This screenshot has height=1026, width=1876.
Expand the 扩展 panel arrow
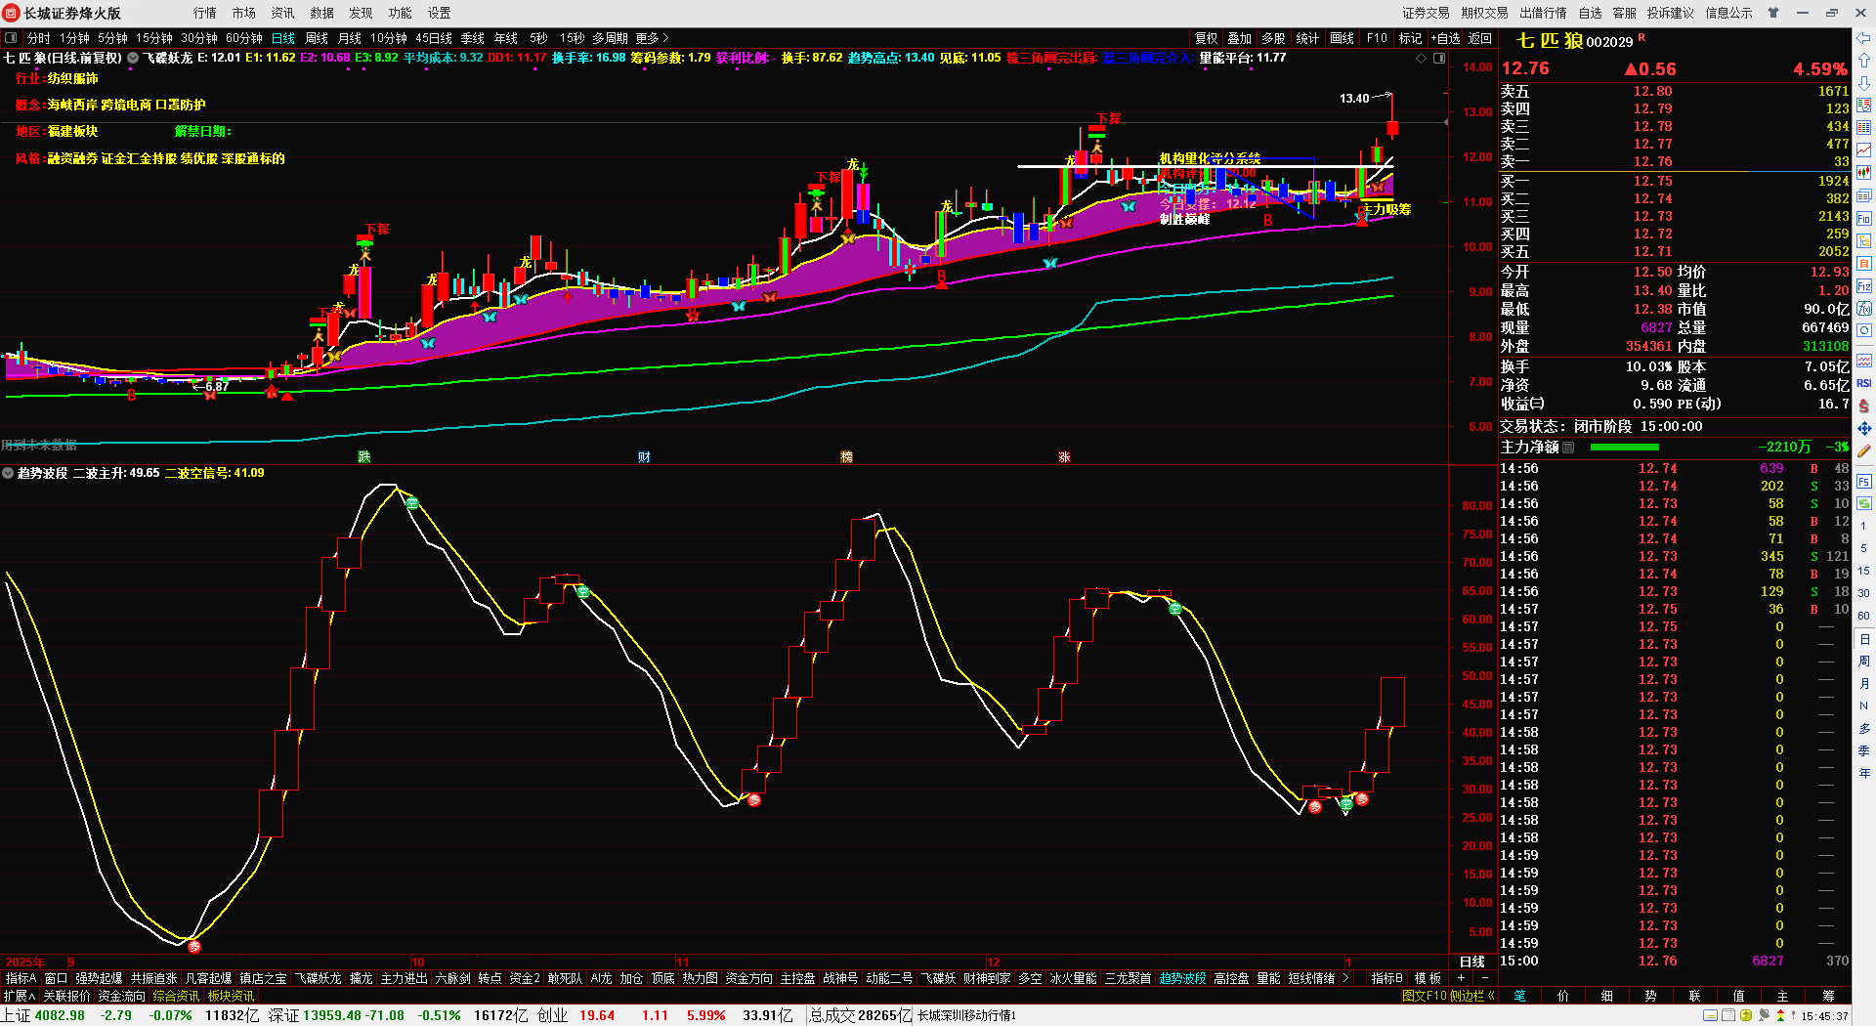tap(19, 996)
